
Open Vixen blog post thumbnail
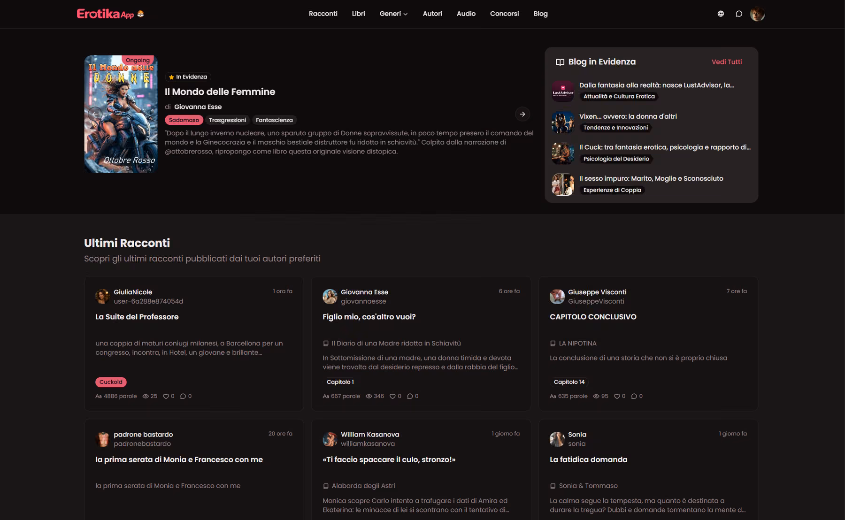click(562, 122)
